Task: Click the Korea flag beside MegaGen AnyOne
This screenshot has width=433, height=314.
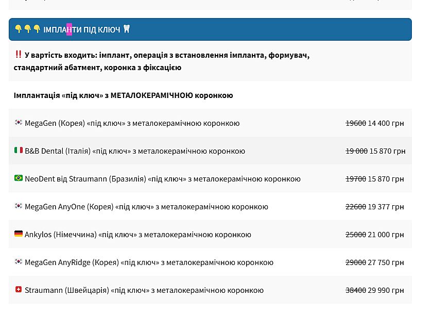Action: tap(19, 206)
